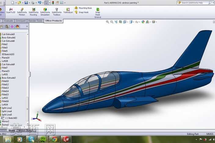The image size is (215, 143).
Task: Open the DimXpertManager tab icon
Action: pos(12,27)
